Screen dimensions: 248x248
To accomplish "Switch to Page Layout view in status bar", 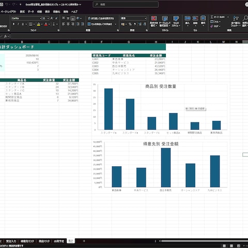I will click(x=231, y=246).
